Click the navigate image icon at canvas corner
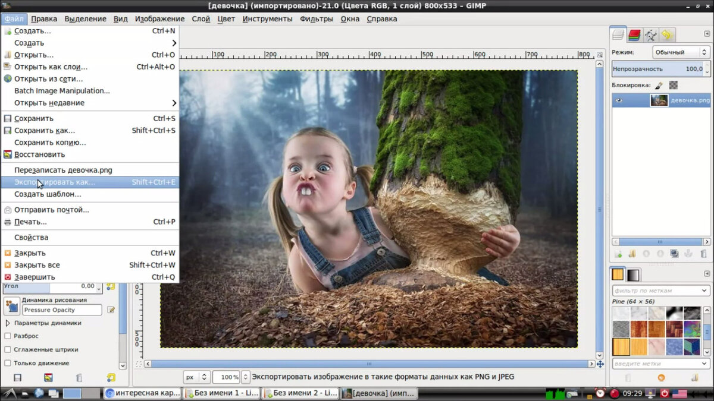Screen dimensions: 714x401 [x=600, y=364]
